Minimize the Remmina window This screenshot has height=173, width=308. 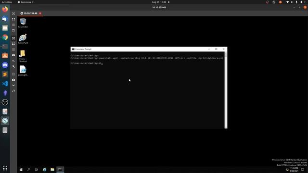tap(294, 8)
